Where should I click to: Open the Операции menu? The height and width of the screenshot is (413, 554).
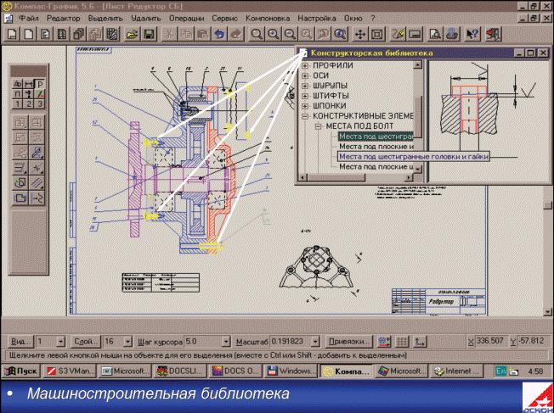pyautogui.click(x=187, y=19)
